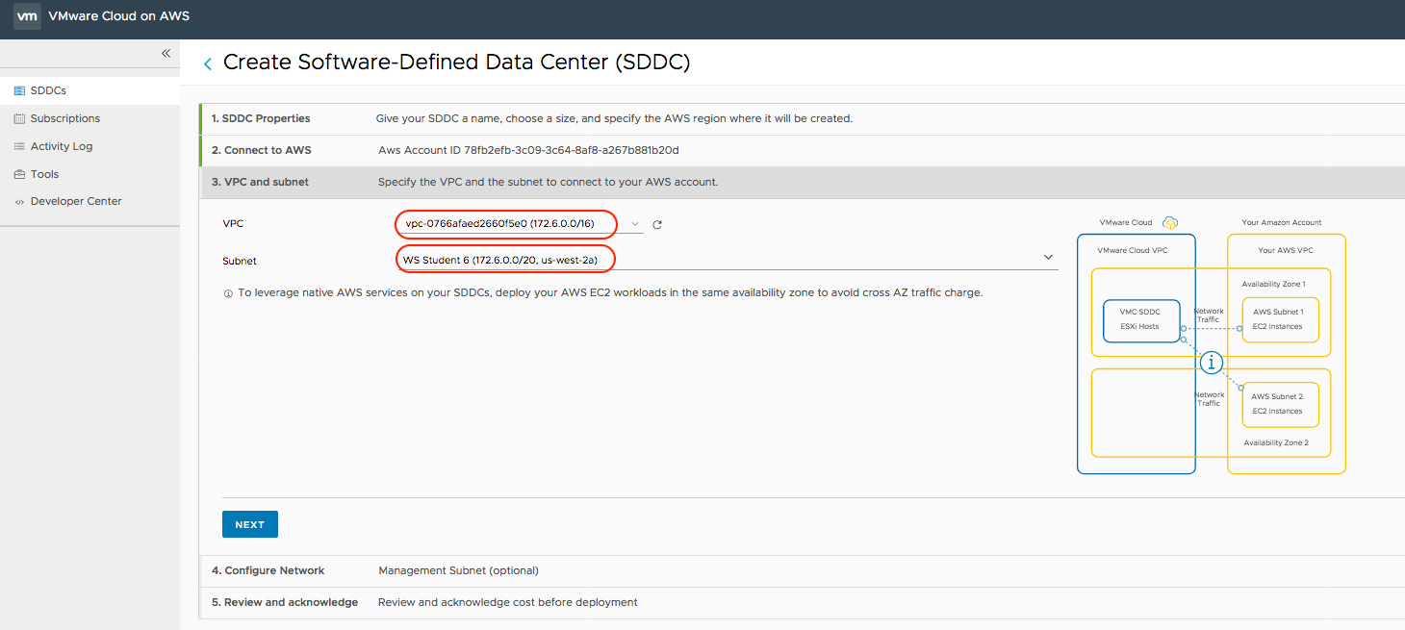1405x630 pixels.
Task: Click the info icon in network diagram
Action: pos(1211,363)
